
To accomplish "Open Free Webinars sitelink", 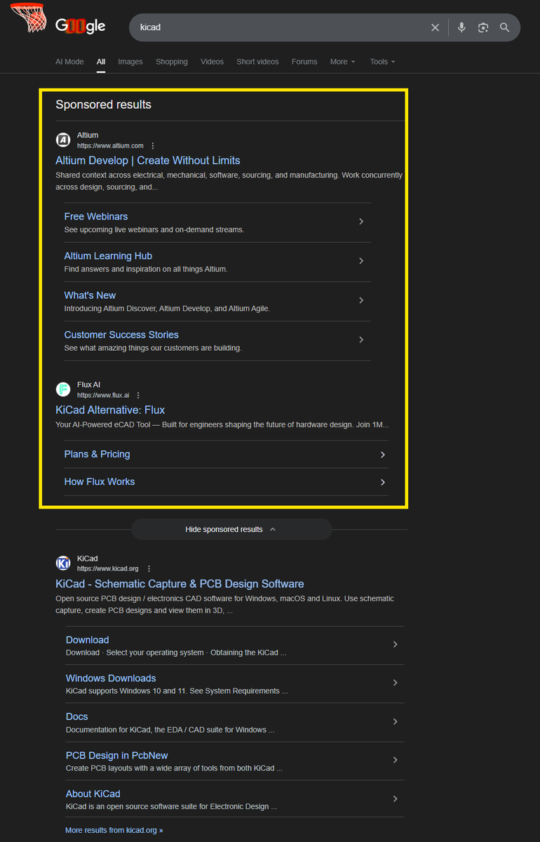I will tap(96, 217).
